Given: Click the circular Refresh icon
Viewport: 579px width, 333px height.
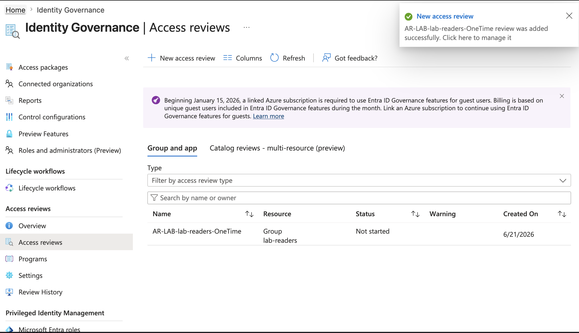Looking at the screenshot, I should click(x=274, y=58).
